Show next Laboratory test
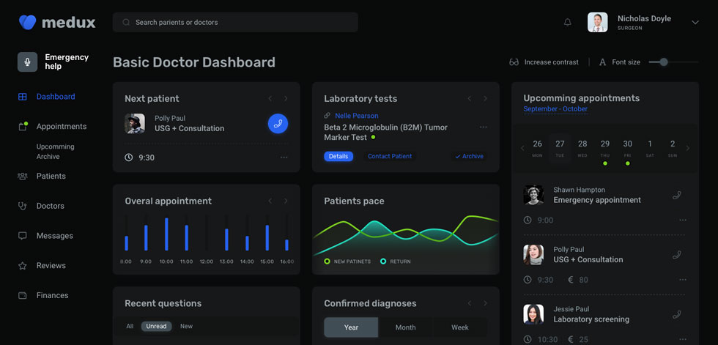 (485, 98)
